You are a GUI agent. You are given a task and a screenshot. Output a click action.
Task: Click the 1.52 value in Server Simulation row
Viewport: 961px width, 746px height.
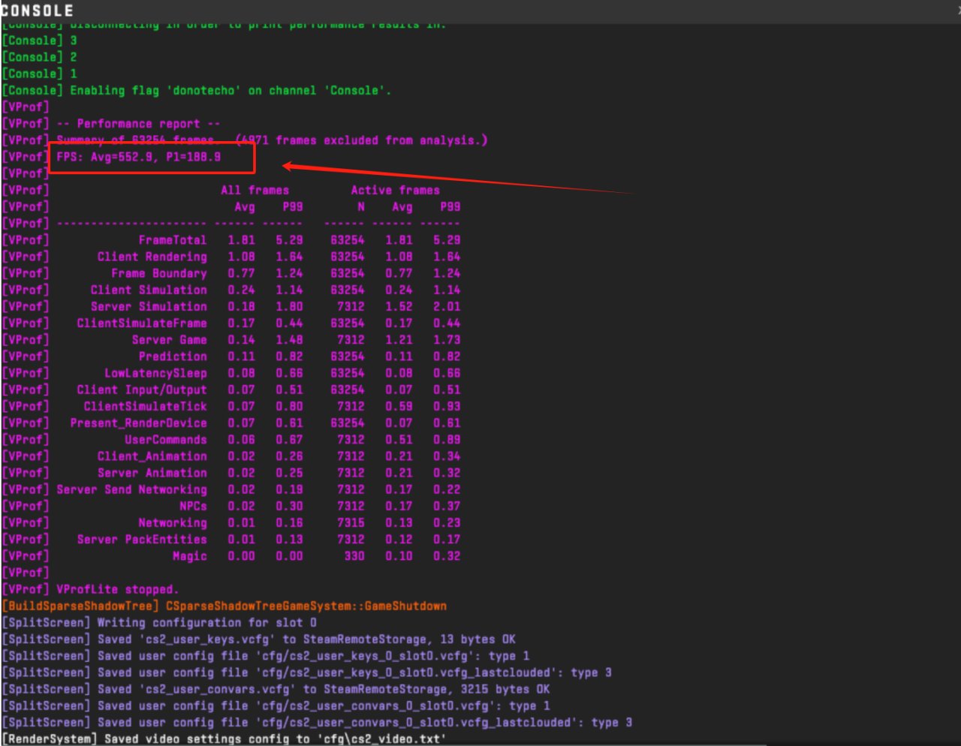click(x=399, y=306)
